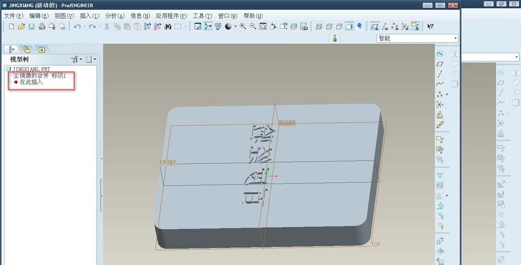Toggle datum points visibility
521x265 pixels.
click(395, 27)
